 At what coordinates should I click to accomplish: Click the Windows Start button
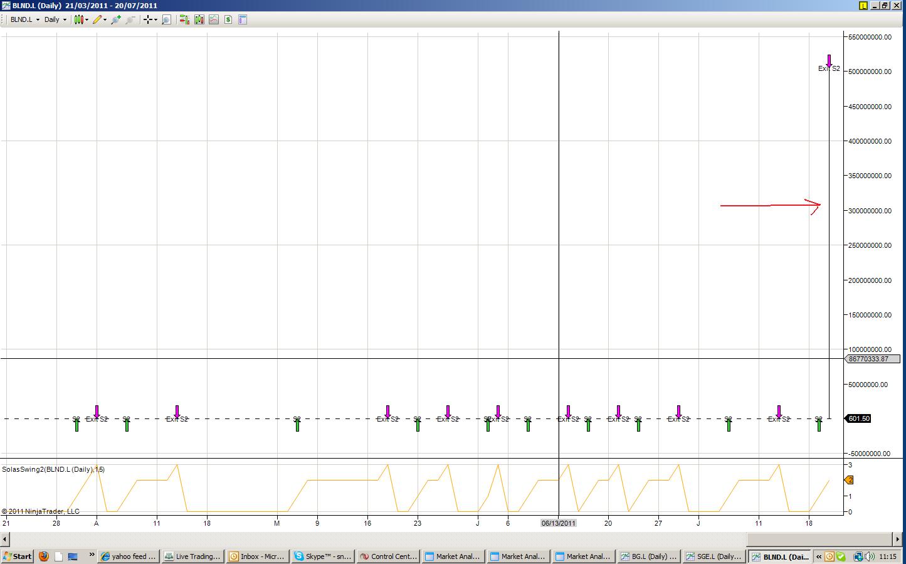pyautogui.click(x=18, y=556)
